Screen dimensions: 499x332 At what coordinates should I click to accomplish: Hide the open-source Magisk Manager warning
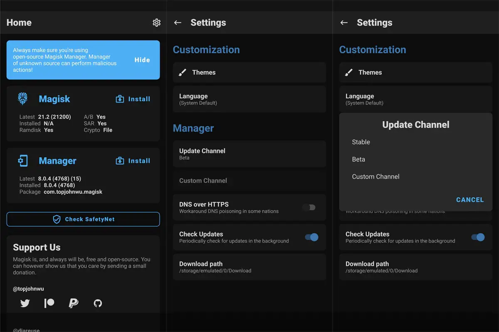pos(142,60)
